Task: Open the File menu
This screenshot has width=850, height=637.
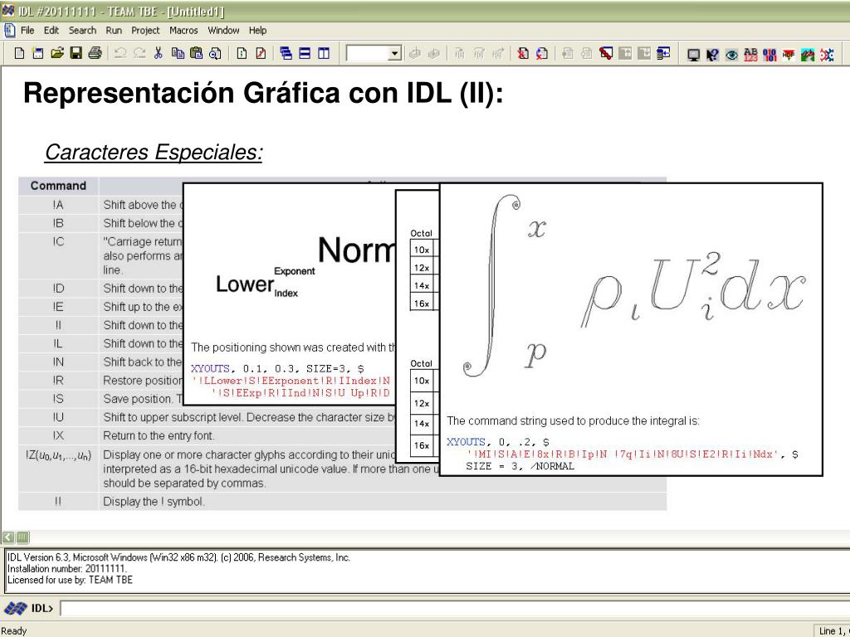Action: pyautogui.click(x=27, y=31)
